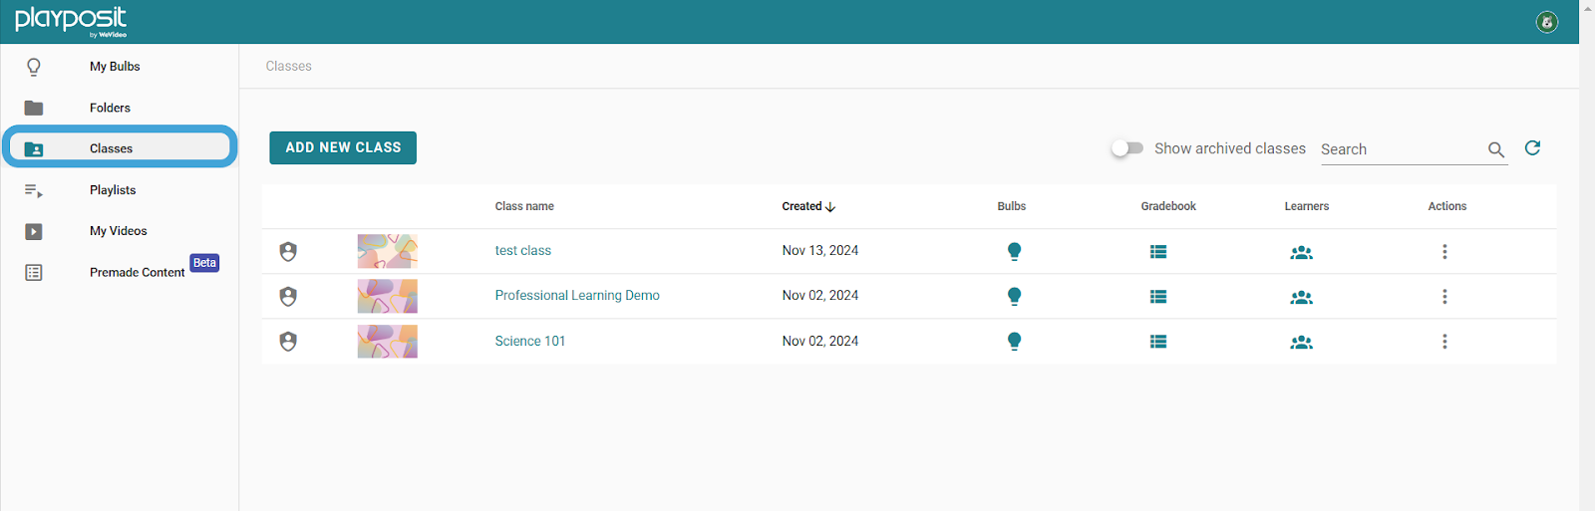The width and height of the screenshot is (1595, 511).
Task: Select Premade Content Beta item
Action: (x=137, y=272)
